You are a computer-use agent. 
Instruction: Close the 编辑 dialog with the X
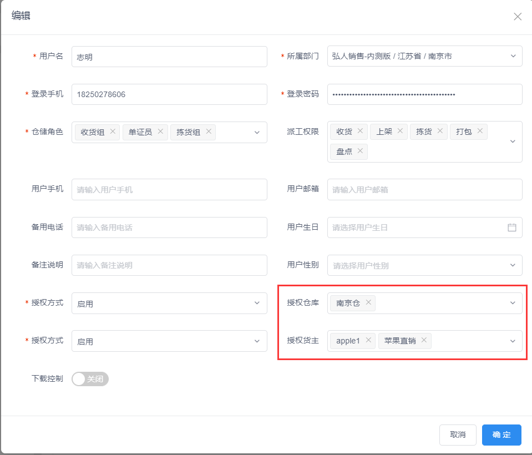pyautogui.click(x=518, y=17)
